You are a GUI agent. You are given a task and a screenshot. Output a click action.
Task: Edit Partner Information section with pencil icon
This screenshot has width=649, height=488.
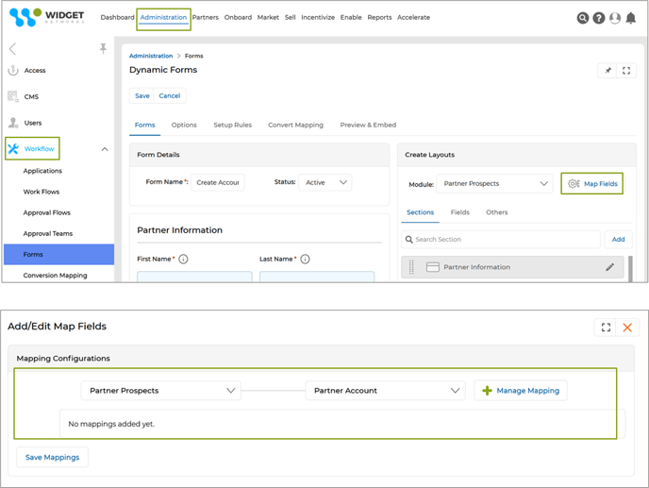click(609, 267)
